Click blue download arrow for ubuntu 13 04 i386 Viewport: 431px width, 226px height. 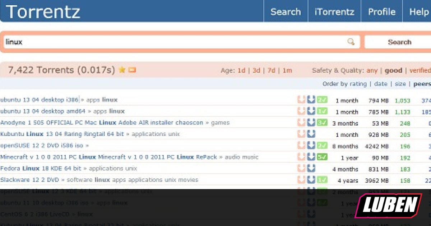tap(311, 100)
